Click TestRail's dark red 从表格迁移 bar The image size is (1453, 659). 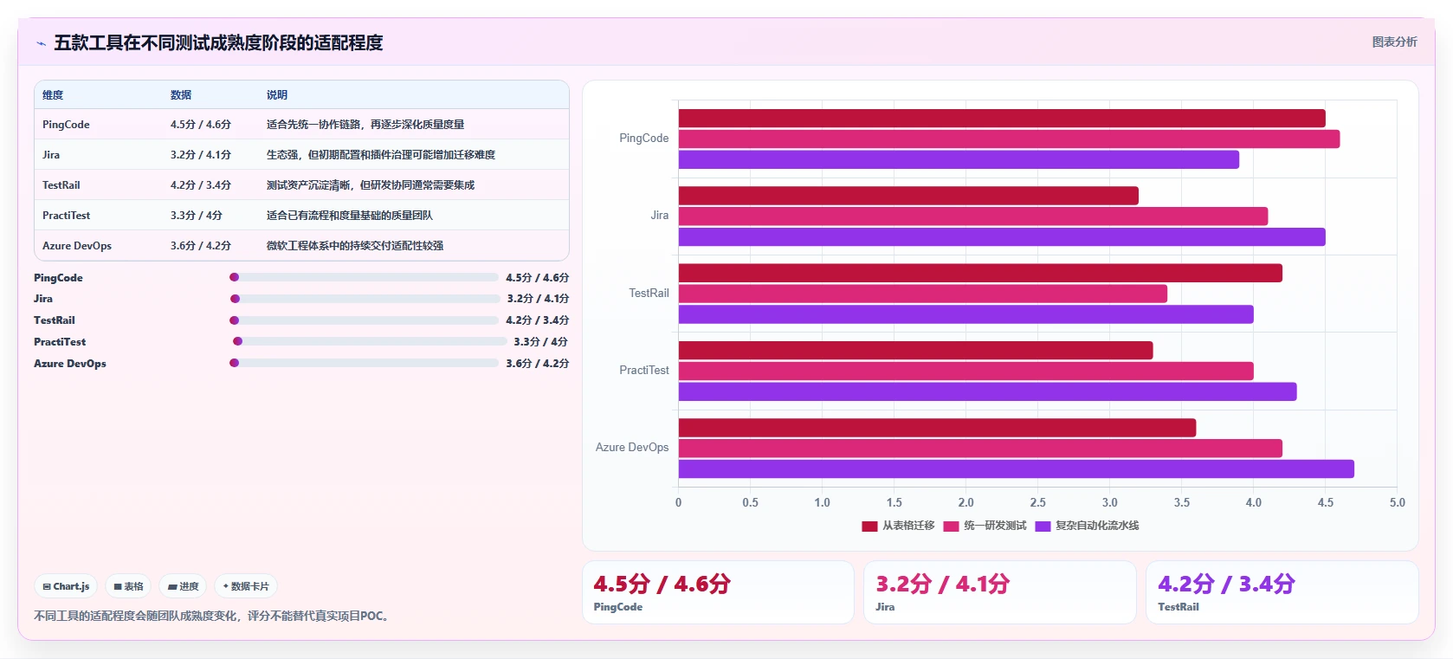980,273
